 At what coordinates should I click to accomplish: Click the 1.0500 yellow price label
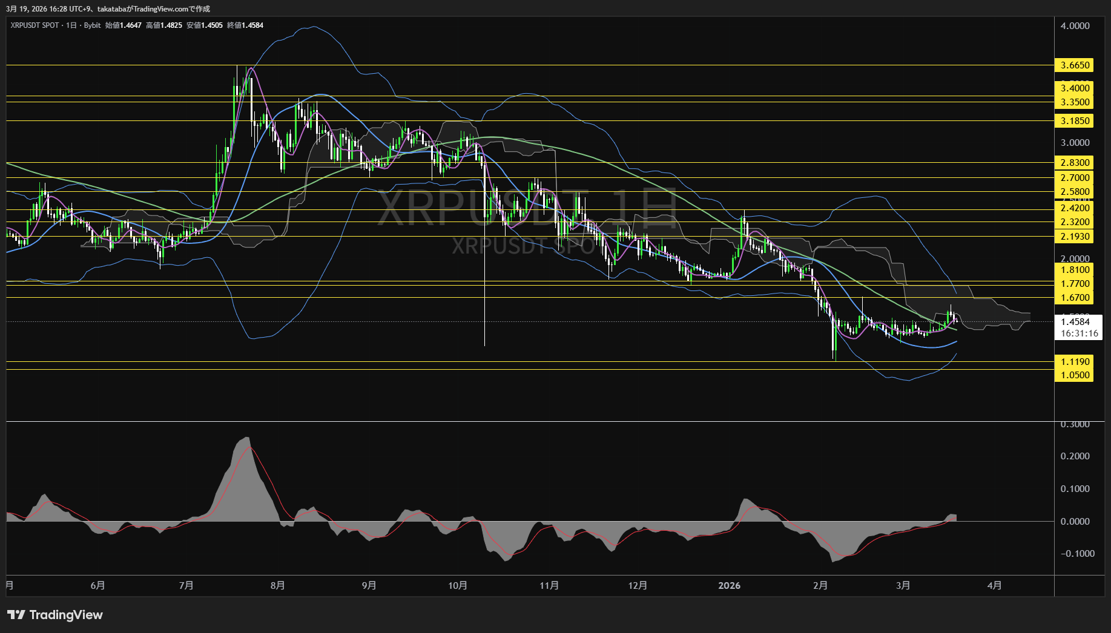[x=1075, y=375]
